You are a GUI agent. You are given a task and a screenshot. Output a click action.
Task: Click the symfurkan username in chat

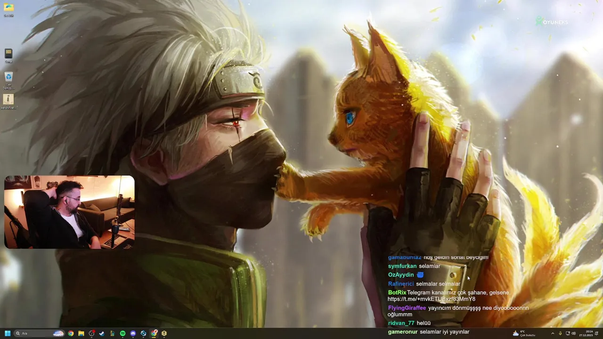tap(402, 266)
